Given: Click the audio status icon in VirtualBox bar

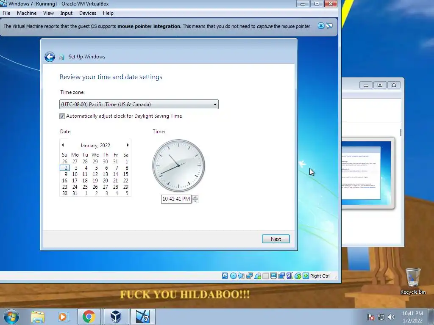Looking at the screenshot, I should [x=241, y=276].
